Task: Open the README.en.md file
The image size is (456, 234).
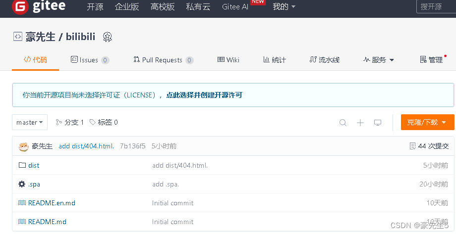Action: click(x=52, y=203)
